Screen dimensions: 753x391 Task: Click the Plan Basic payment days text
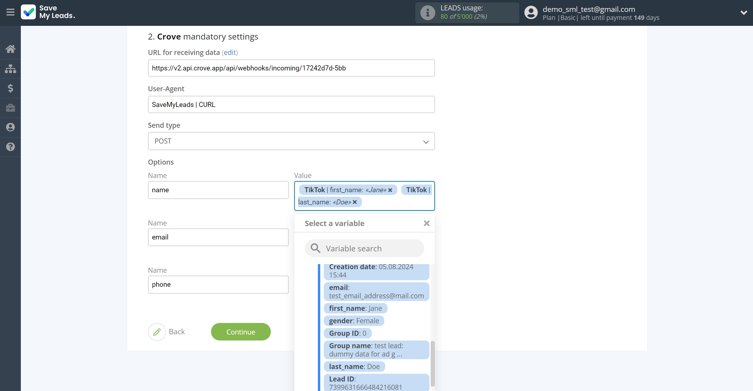[x=601, y=18]
